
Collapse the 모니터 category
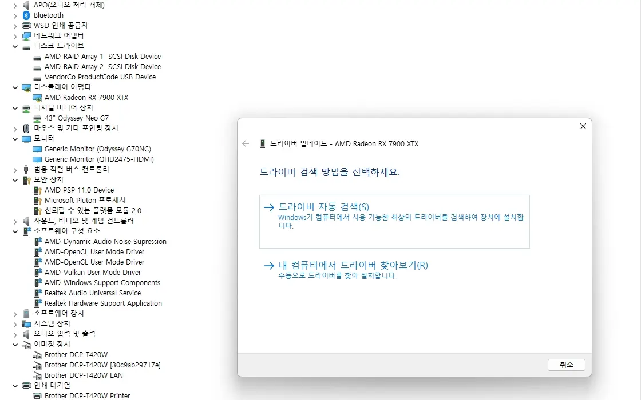click(x=15, y=139)
